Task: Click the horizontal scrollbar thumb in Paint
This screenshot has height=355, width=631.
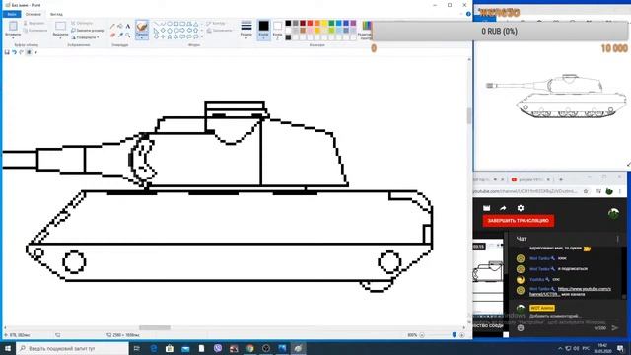Action: (x=155, y=328)
